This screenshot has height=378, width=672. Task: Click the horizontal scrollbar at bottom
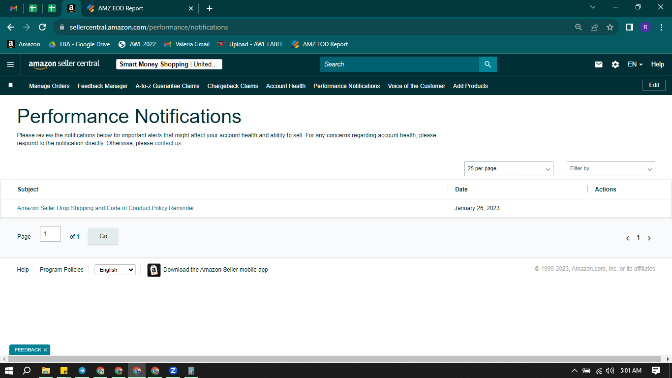coord(335,359)
